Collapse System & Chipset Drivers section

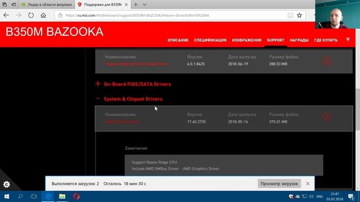click(129, 99)
